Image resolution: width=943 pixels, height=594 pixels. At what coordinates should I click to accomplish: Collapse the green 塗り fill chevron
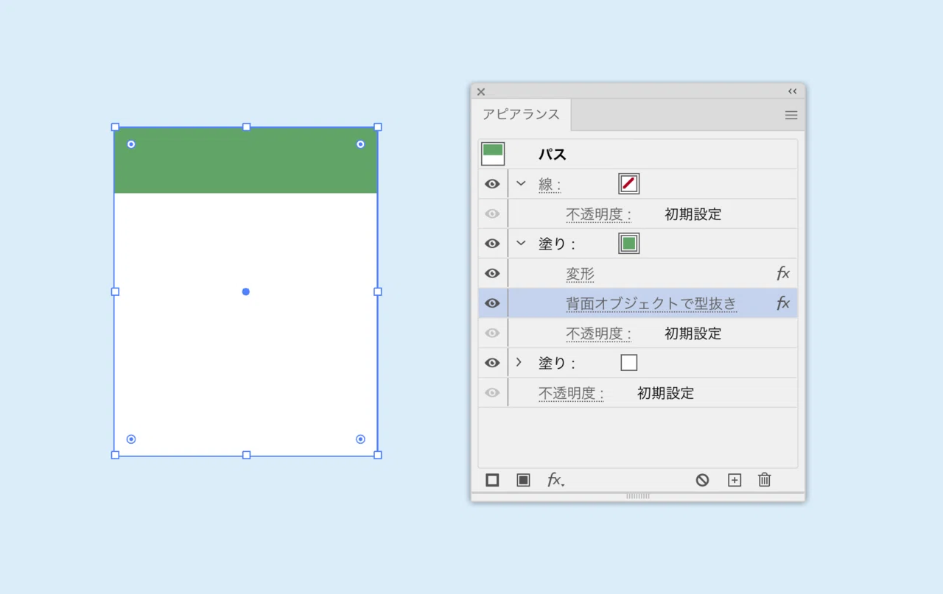521,243
